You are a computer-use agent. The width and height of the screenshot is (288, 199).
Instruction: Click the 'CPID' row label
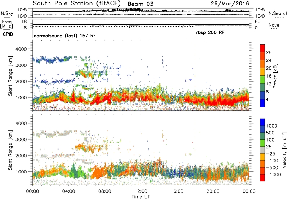8,34
